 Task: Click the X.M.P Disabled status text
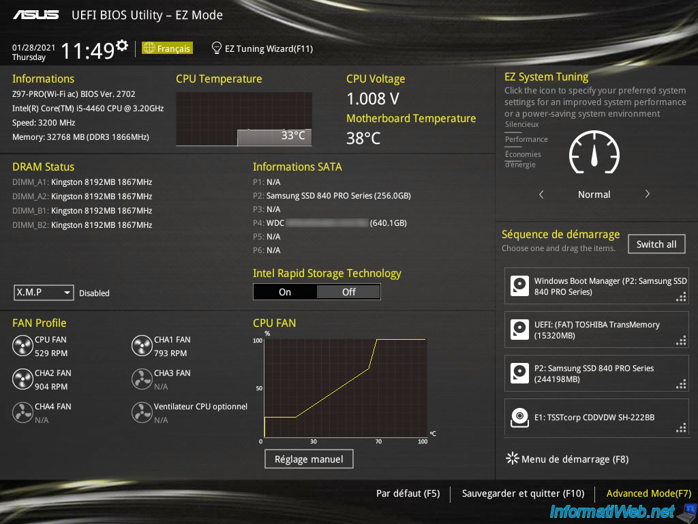point(94,293)
